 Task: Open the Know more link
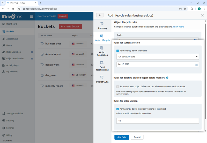click(x=178, y=27)
